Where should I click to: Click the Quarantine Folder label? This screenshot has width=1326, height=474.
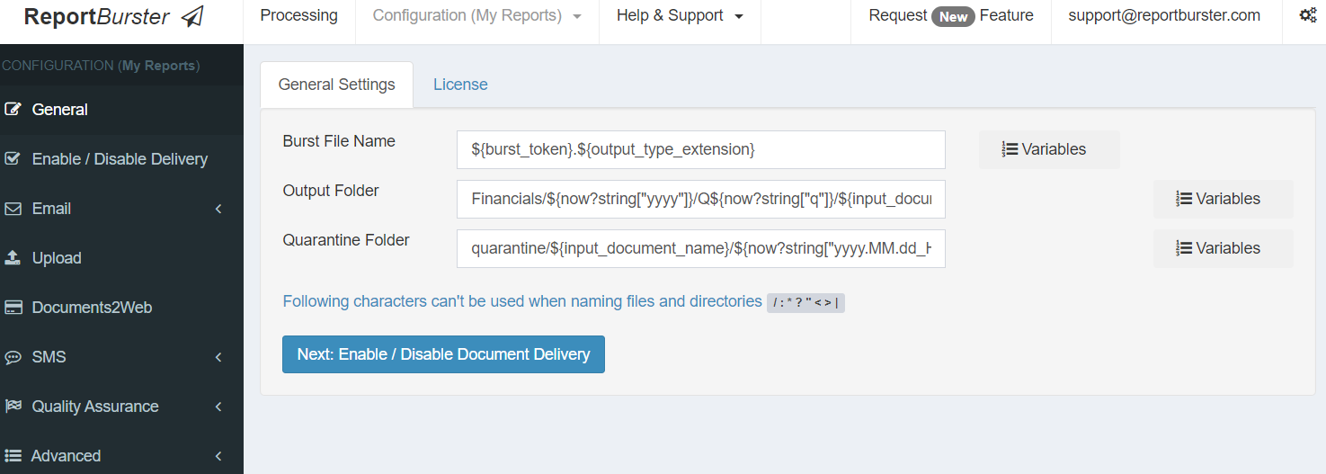tap(346, 240)
